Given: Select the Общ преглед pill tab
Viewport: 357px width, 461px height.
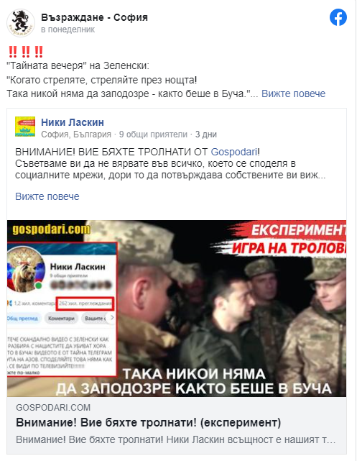Looking at the screenshot, I should tap(23, 318).
